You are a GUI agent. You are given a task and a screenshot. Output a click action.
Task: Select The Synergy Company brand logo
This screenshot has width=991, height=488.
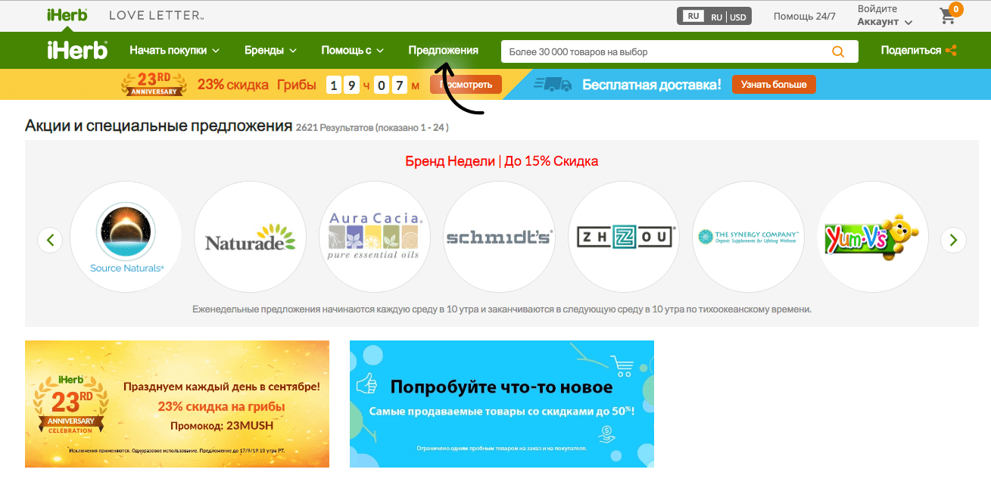(x=748, y=237)
